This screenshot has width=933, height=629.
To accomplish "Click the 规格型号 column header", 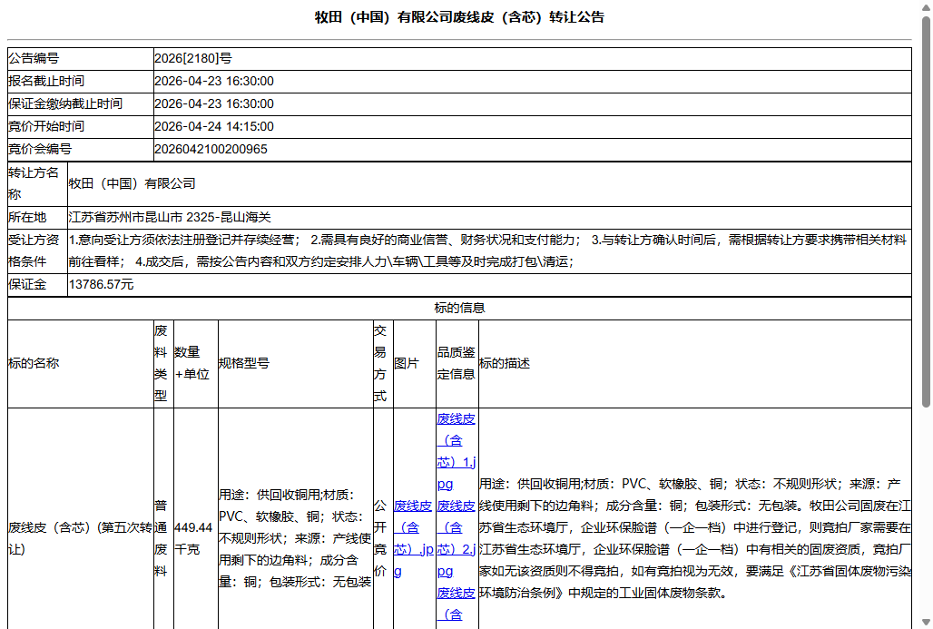I will [x=296, y=364].
